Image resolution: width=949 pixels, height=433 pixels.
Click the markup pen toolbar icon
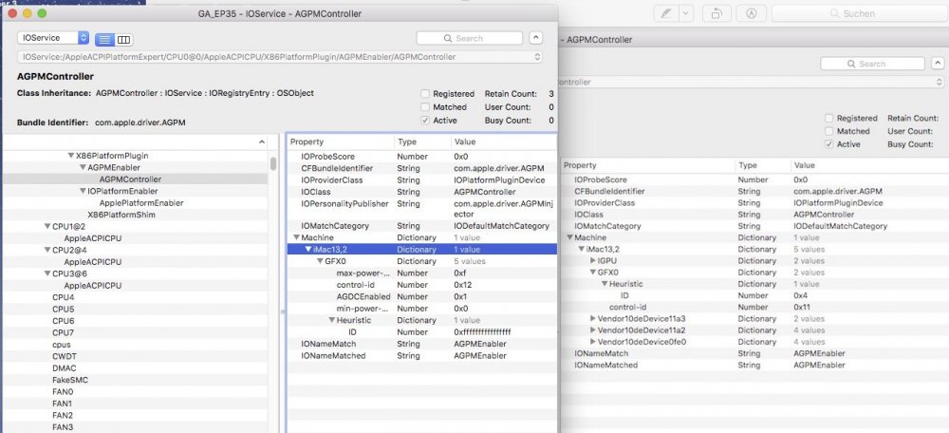[x=666, y=13]
